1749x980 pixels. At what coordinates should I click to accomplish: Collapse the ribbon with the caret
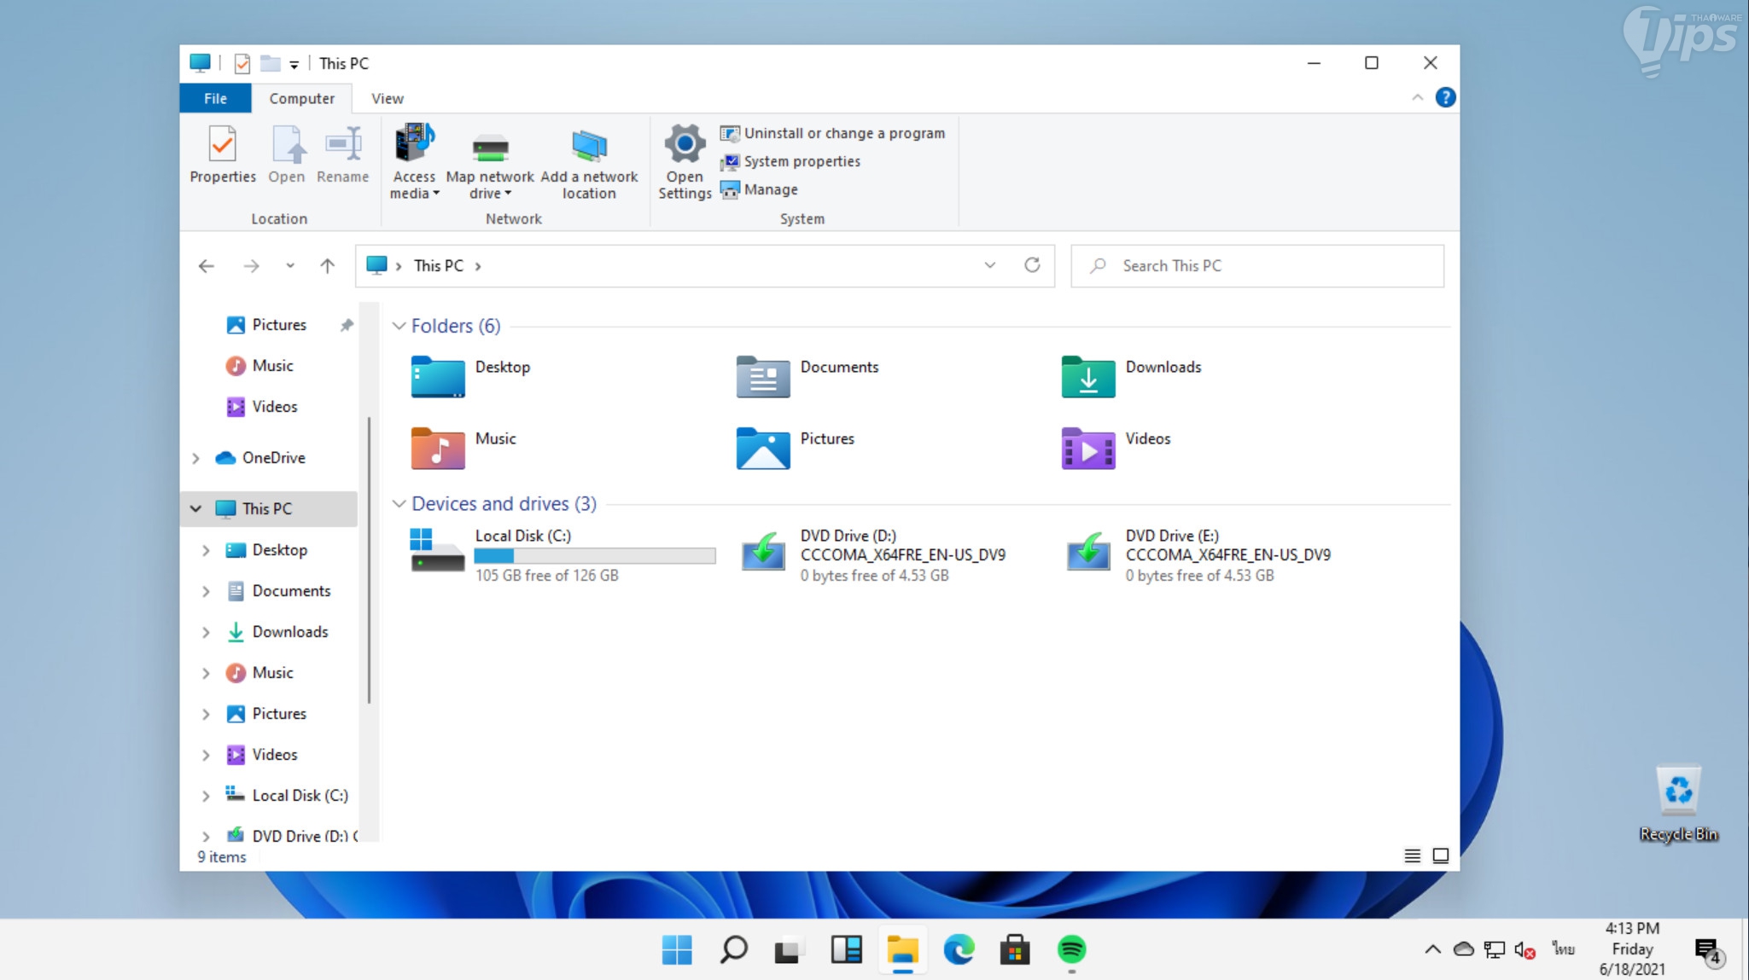[1417, 97]
